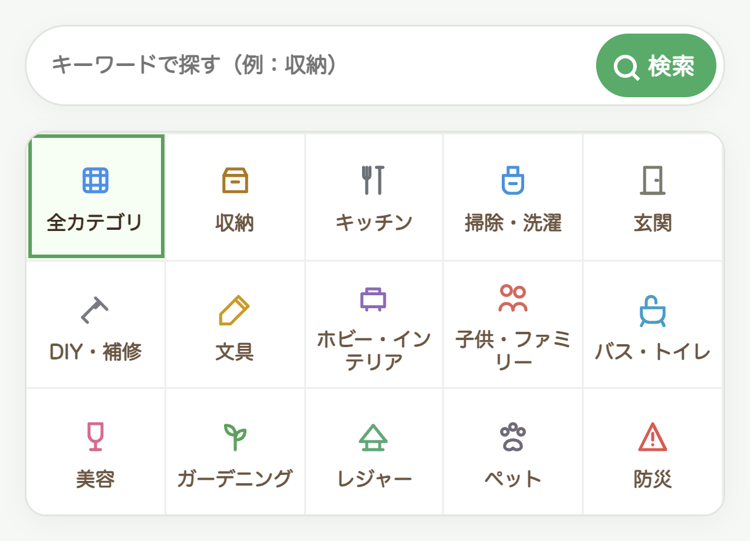
Task: Click the 玄関 category label
Action: (653, 223)
